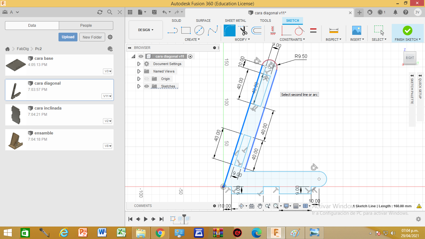Open the INSERT dropdown menu
The width and height of the screenshot is (425, 239).
click(x=357, y=40)
